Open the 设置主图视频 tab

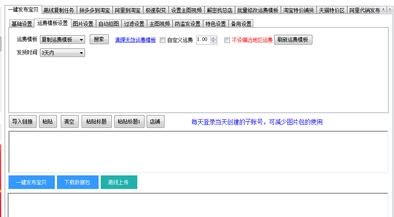click(187, 10)
